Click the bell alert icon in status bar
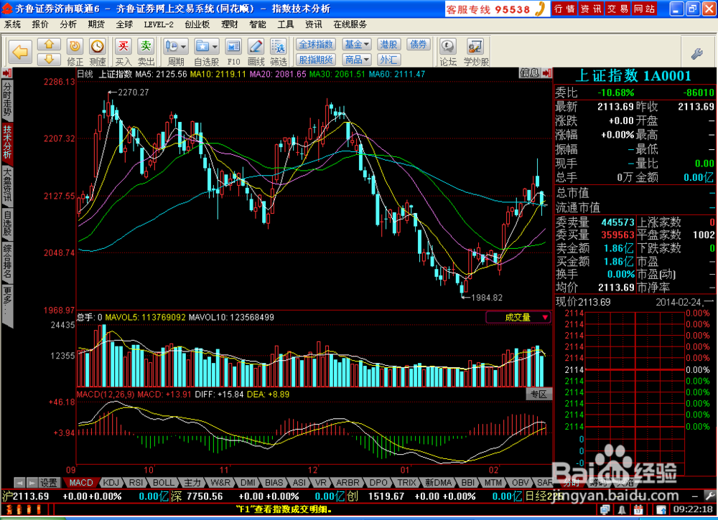 622,509
